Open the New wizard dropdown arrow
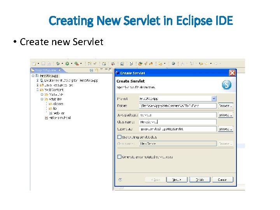The width and height of the screenshot is (280, 210). [x=38, y=63]
